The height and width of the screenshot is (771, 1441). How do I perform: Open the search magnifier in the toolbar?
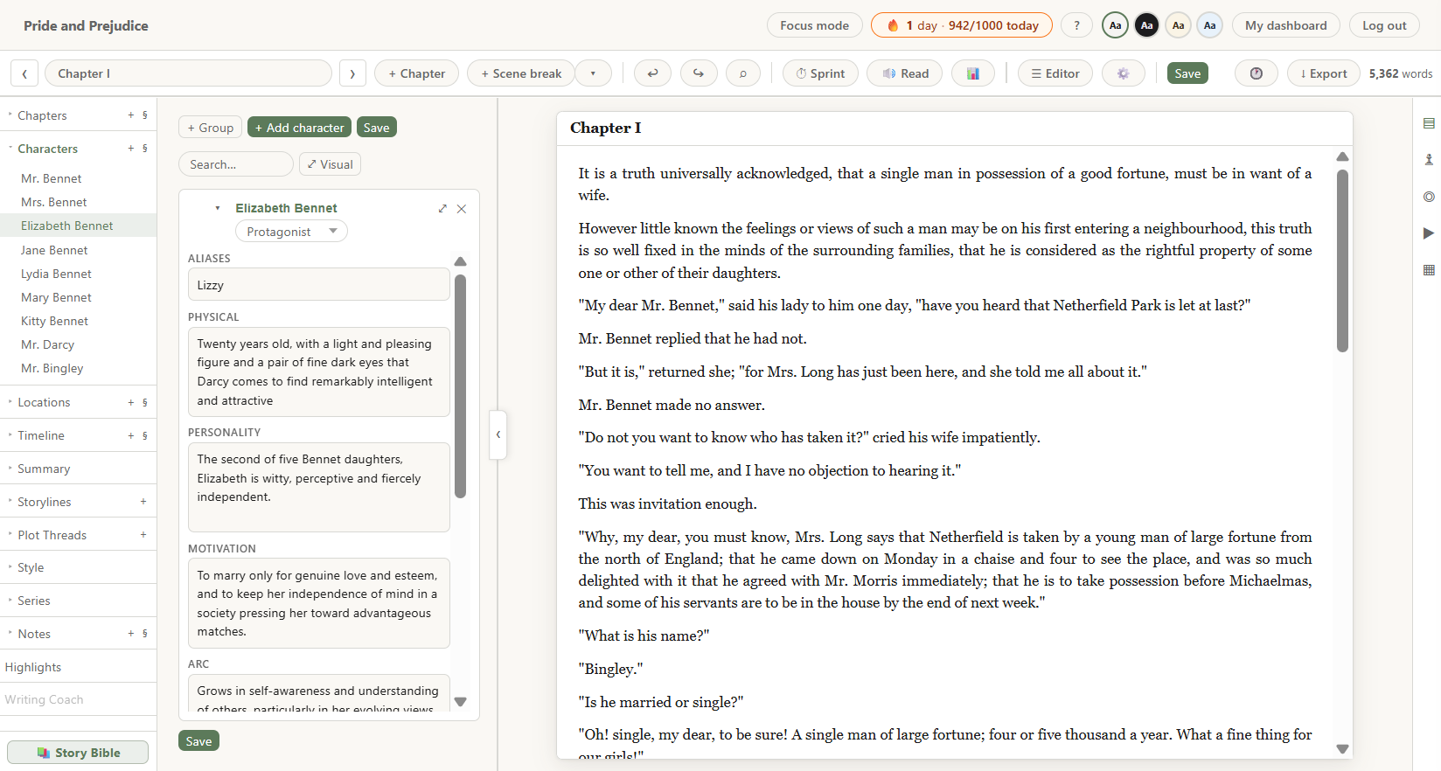pyautogui.click(x=743, y=73)
